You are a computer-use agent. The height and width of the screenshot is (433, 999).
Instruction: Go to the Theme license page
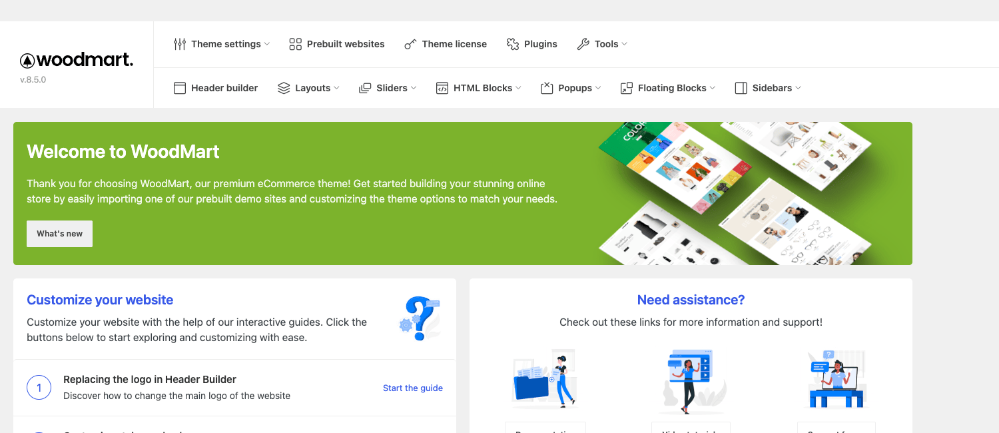(446, 44)
